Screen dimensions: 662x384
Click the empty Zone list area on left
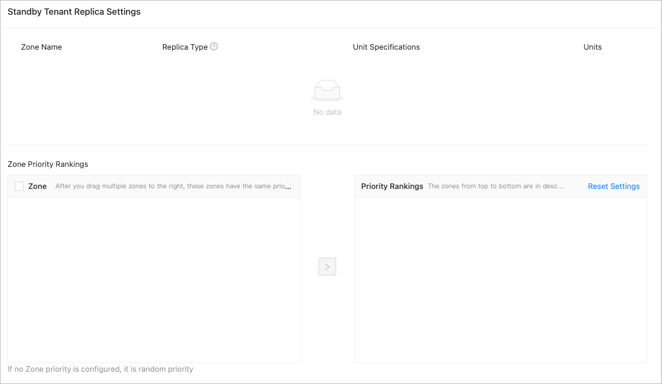(154, 279)
